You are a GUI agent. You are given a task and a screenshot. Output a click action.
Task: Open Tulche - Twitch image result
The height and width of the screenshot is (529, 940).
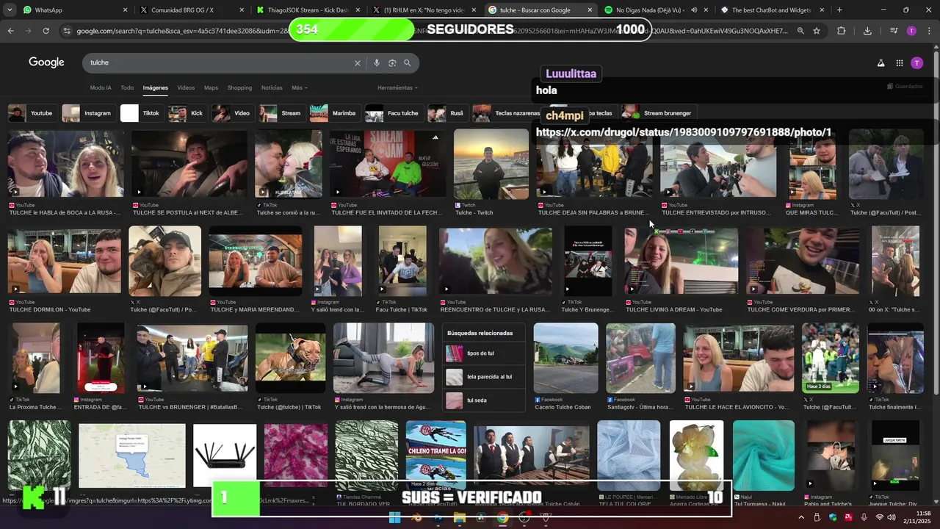pos(491,164)
